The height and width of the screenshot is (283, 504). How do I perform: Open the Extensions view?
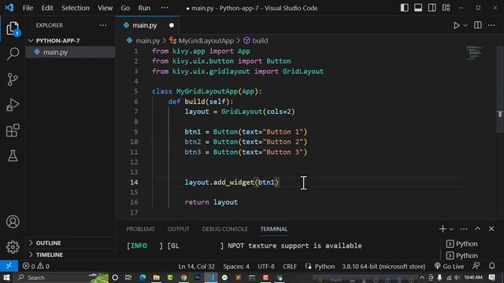tap(13, 130)
